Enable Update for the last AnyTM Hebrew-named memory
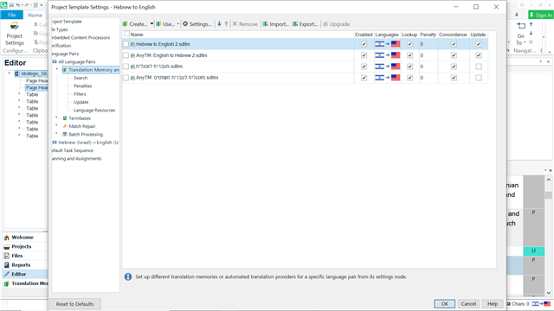Image resolution: width=554 pixels, height=311 pixels. (479, 78)
